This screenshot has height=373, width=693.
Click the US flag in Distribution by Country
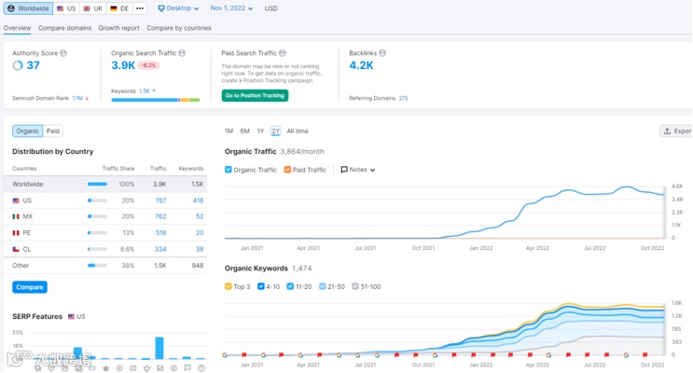pyautogui.click(x=16, y=200)
